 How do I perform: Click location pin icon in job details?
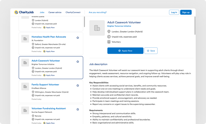[109, 32]
